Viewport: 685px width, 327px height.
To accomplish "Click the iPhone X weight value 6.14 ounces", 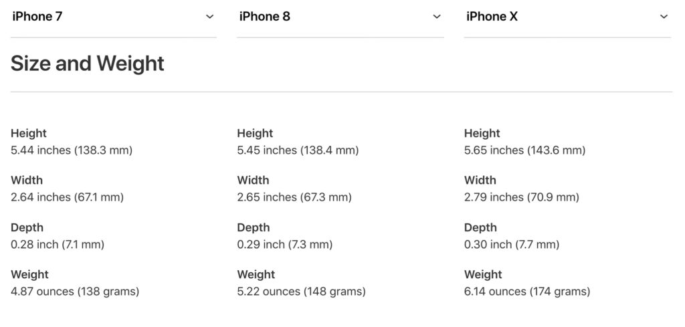I will click(x=527, y=292).
